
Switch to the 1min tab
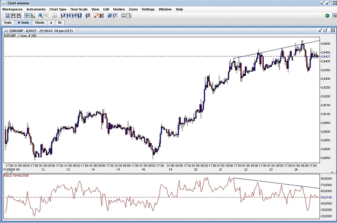click(x=8, y=23)
